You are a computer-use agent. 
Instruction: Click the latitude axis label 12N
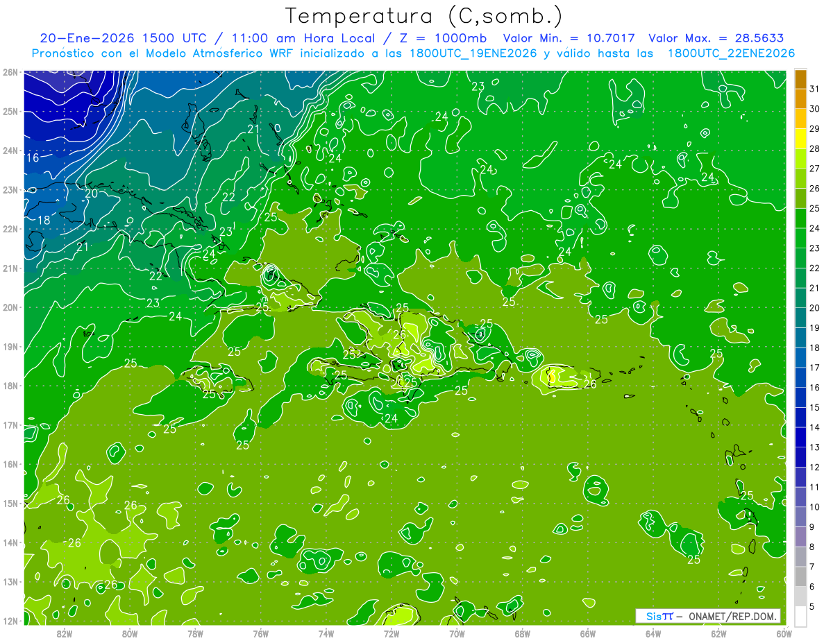click(x=10, y=621)
